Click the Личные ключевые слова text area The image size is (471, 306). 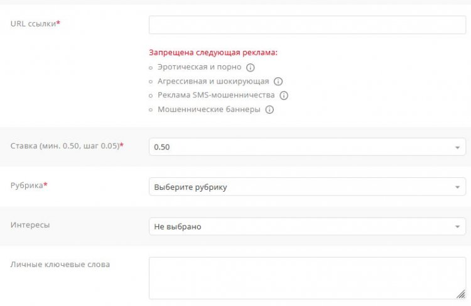click(307, 277)
